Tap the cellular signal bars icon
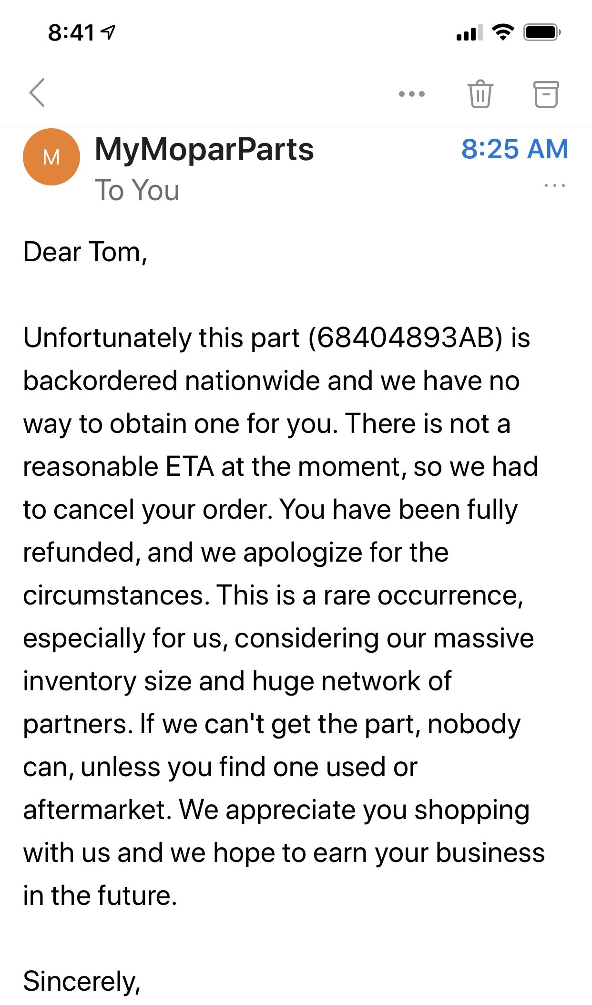Screen dimensions: 592x1005 coord(469,32)
